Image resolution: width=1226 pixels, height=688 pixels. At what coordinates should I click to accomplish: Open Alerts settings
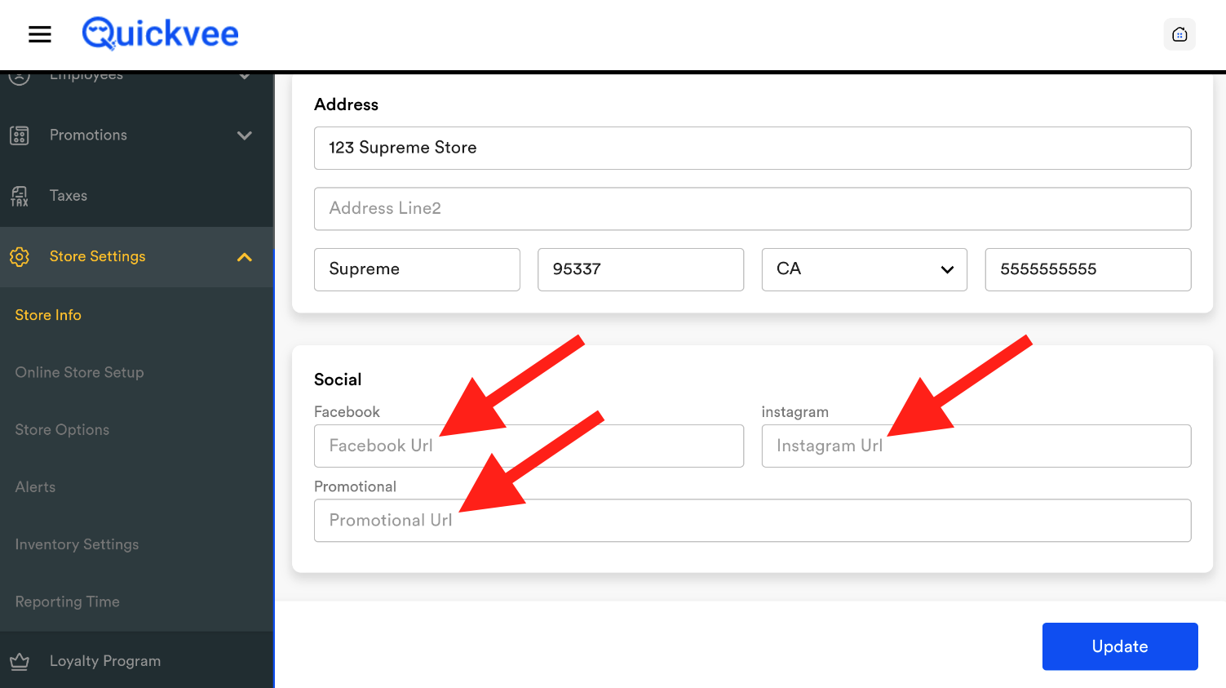35,487
